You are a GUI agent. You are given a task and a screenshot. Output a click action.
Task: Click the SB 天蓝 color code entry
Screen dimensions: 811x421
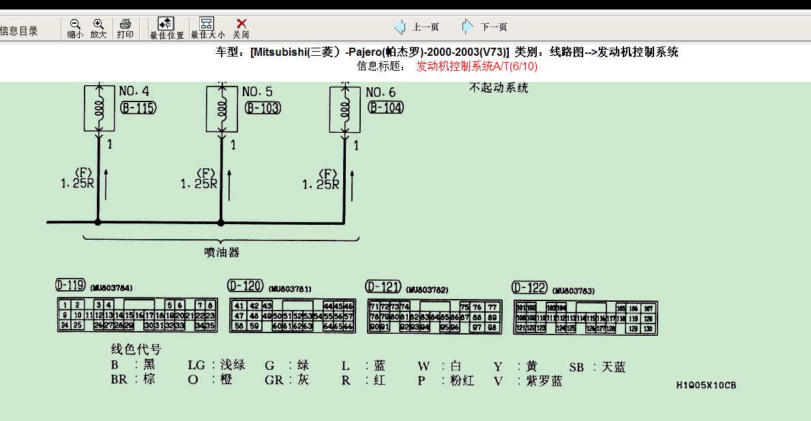pos(598,367)
